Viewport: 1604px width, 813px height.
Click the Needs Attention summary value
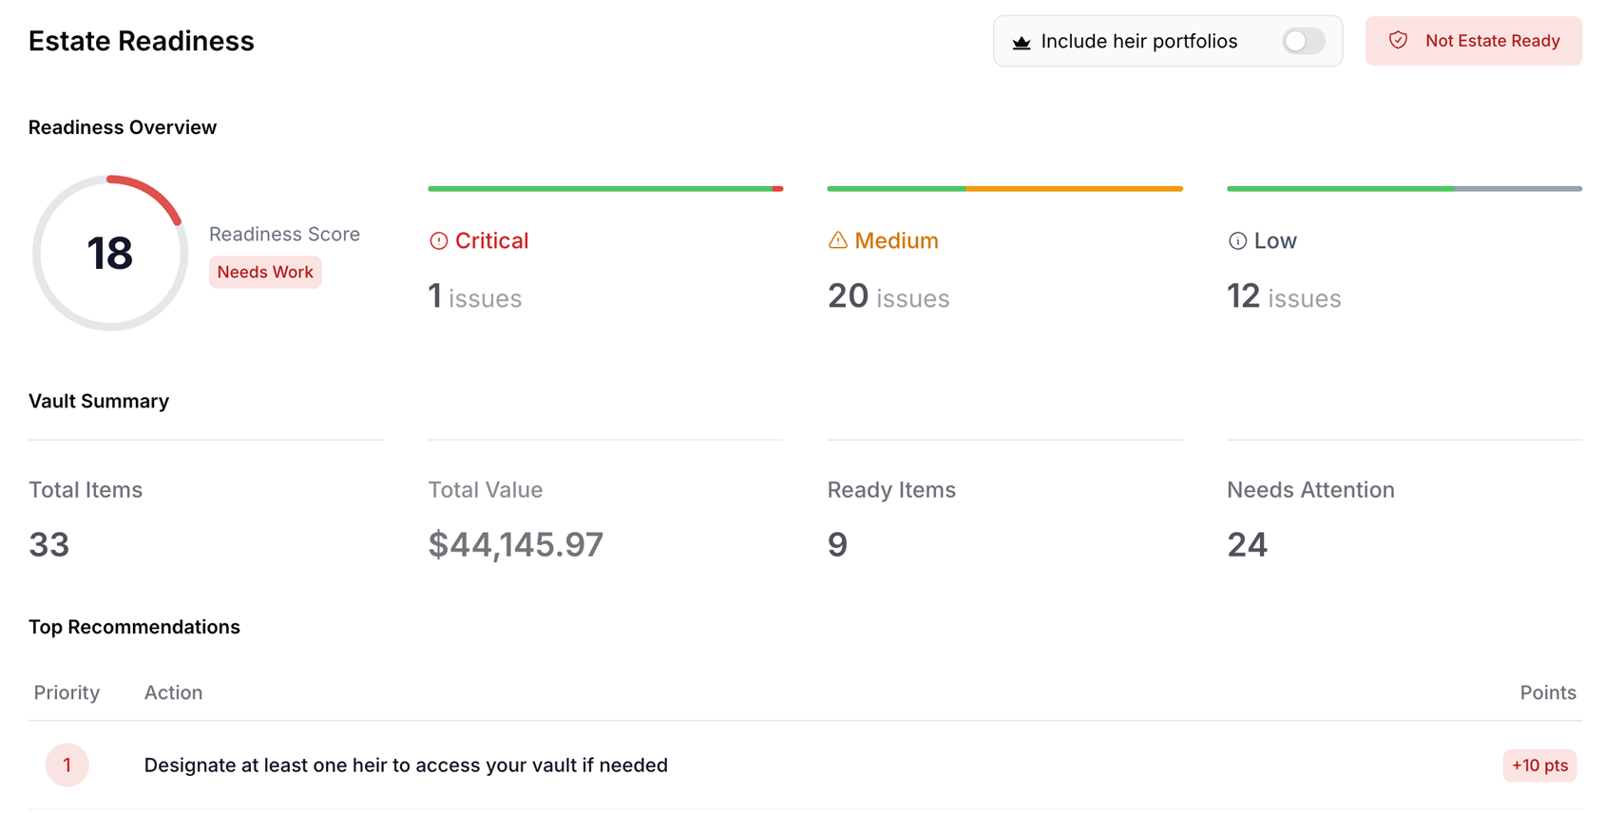tap(1247, 545)
